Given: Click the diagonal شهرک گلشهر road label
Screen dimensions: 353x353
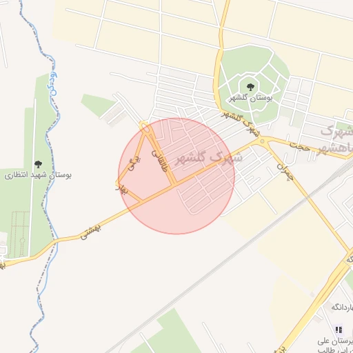Looking at the screenshot, I should pyautogui.click(x=241, y=124).
